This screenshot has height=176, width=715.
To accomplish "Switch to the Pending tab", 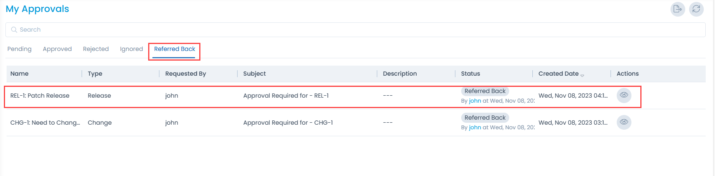I will point(19,49).
